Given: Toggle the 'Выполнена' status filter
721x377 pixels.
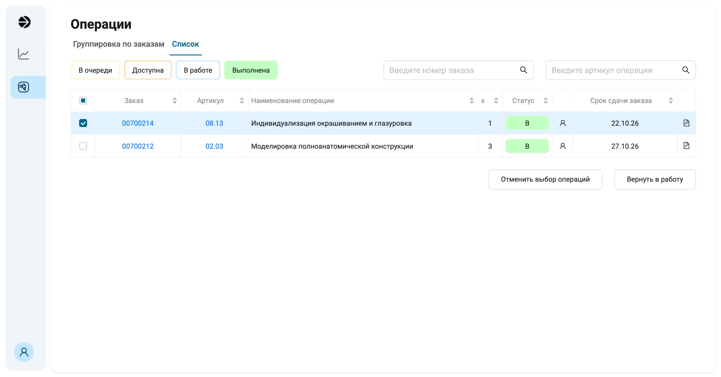Looking at the screenshot, I should (x=251, y=70).
